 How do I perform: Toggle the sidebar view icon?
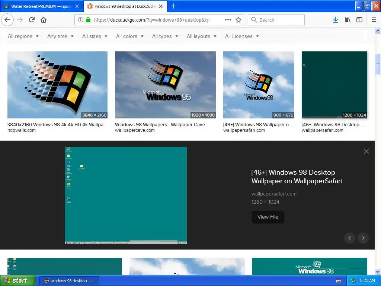359,20
